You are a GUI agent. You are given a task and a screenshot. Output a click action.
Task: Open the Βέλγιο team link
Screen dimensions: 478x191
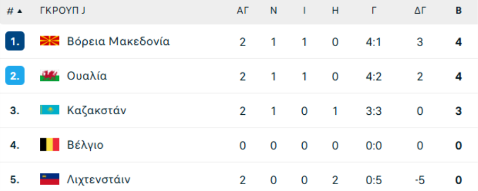85,145
